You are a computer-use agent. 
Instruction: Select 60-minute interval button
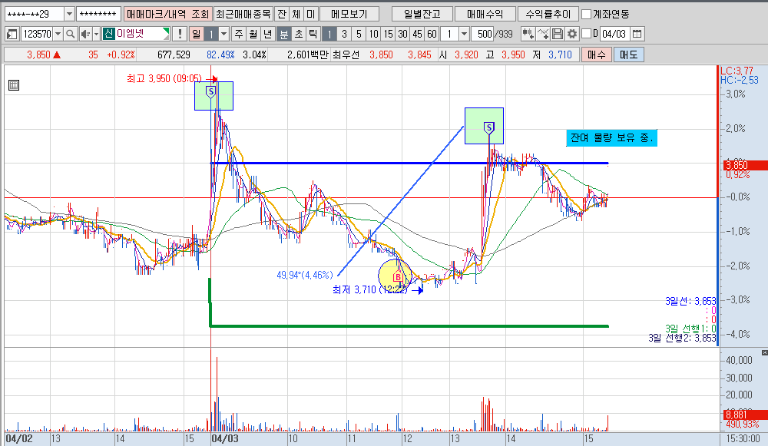point(432,34)
